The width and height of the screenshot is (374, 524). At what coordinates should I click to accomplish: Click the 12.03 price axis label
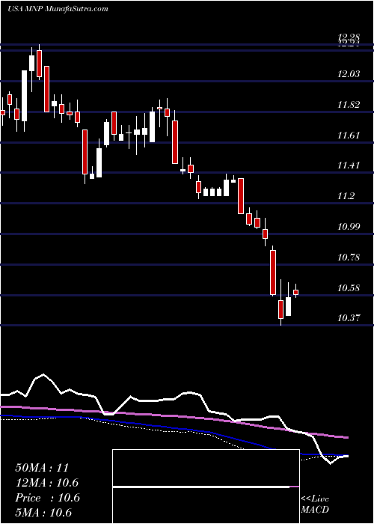pyautogui.click(x=349, y=73)
